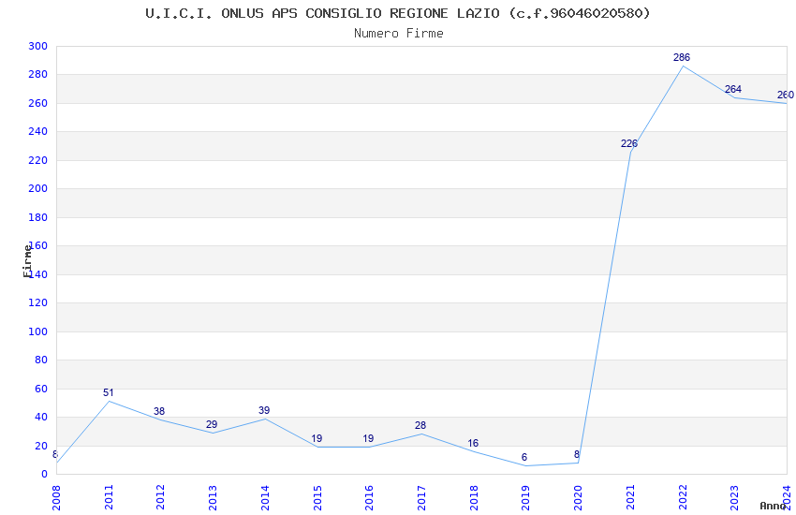The width and height of the screenshot is (796, 515).
Task: Click the y-axis value 260
Action: pos(38,103)
